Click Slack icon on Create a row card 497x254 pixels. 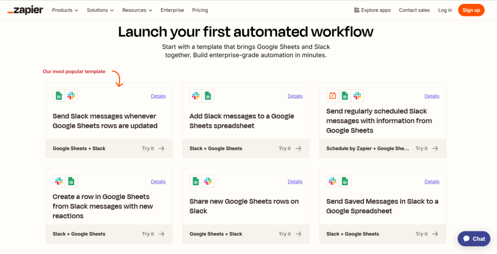click(59, 181)
